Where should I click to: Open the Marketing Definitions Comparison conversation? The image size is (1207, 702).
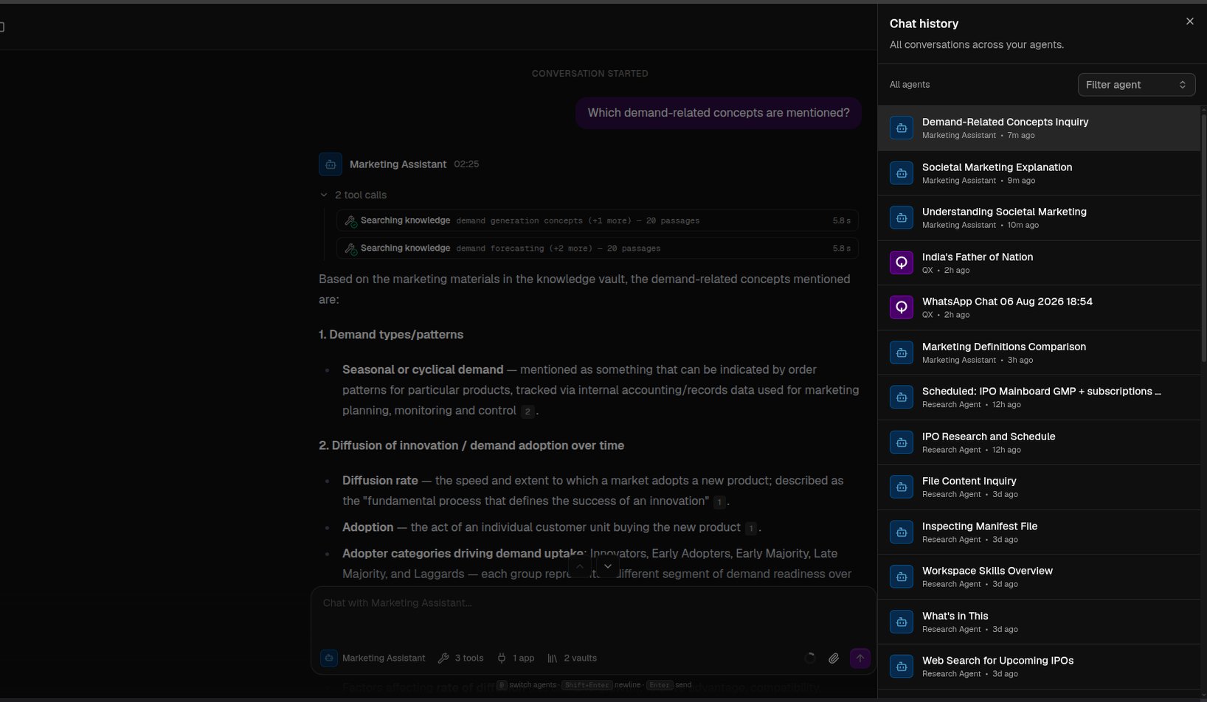(1039, 352)
